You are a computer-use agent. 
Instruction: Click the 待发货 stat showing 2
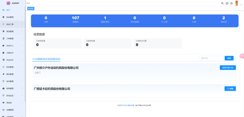tap(224, 20)
